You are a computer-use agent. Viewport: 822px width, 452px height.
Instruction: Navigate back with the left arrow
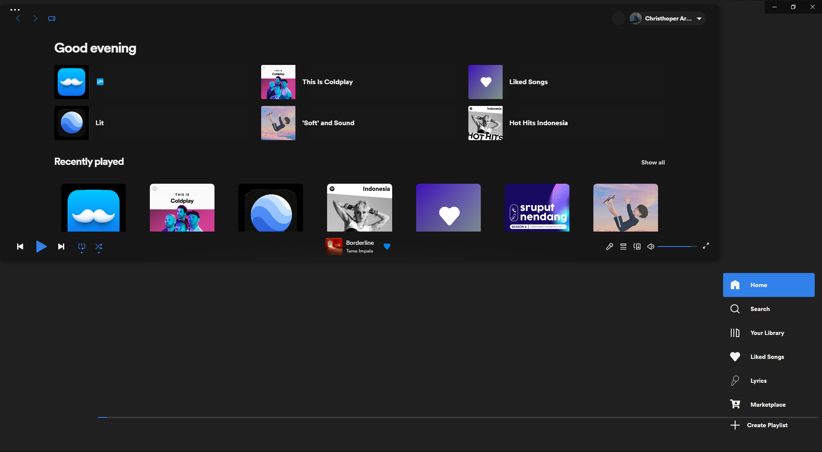click(x=18, y=18)
